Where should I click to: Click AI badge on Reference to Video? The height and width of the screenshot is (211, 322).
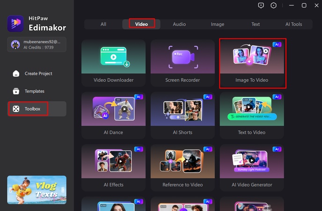[208, 149]
